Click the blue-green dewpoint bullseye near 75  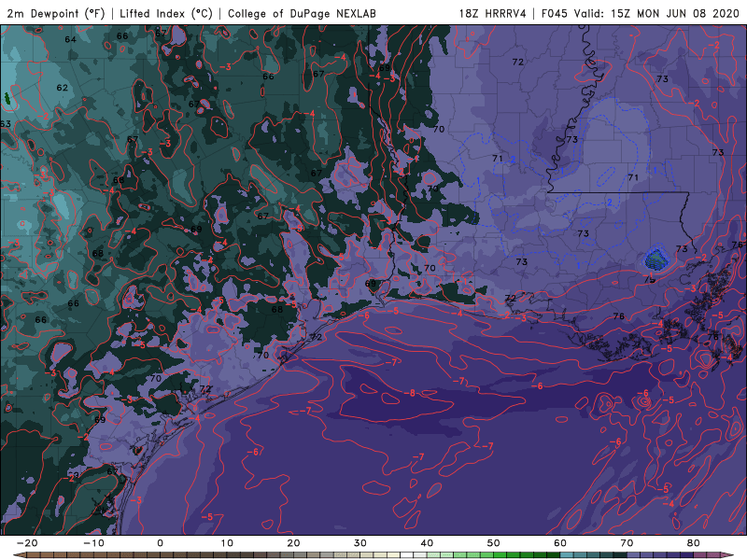pos(655,260)
